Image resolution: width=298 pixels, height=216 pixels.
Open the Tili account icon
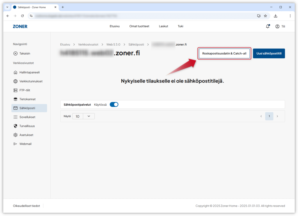(277, 26)
